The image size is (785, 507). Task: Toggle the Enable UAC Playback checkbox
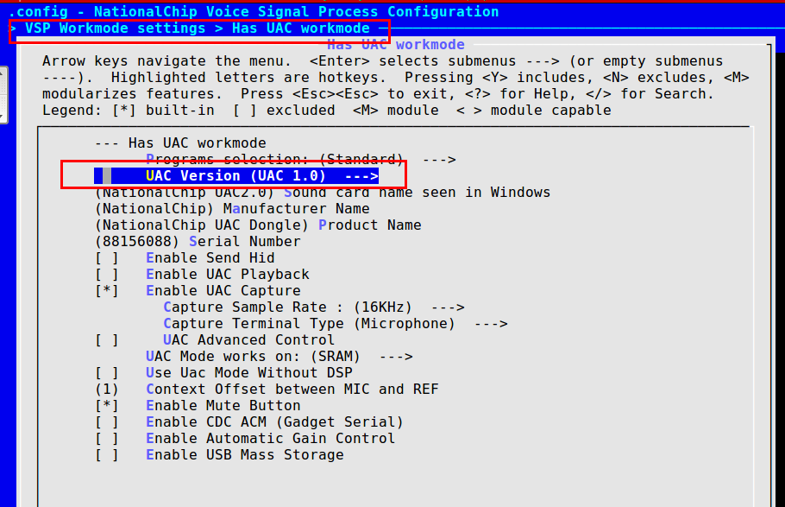107,275
